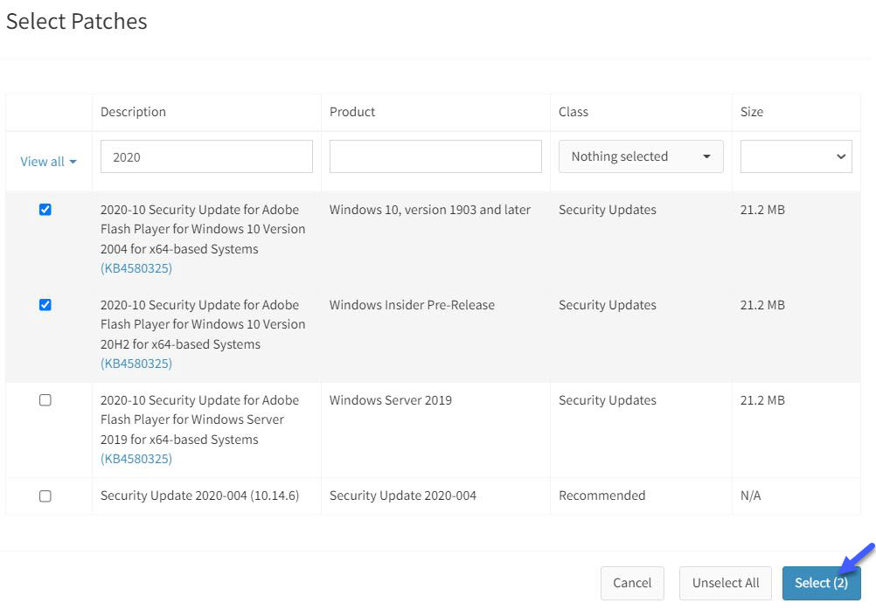Uncheck the Windows 10 Version 2004 patch
Image resolution: width=876 pixels, height=610 pixels.
pyautogui.click(x=45, y=210)
